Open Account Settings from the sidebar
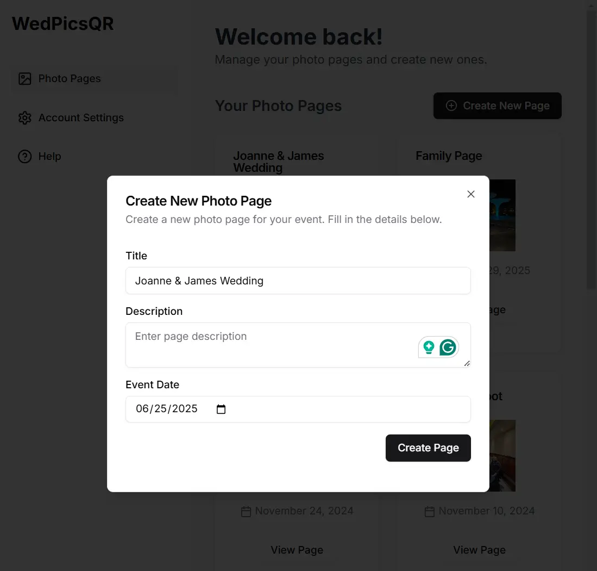Image resolution: width=597 pixels, height=571 pixels. [81, 118]
